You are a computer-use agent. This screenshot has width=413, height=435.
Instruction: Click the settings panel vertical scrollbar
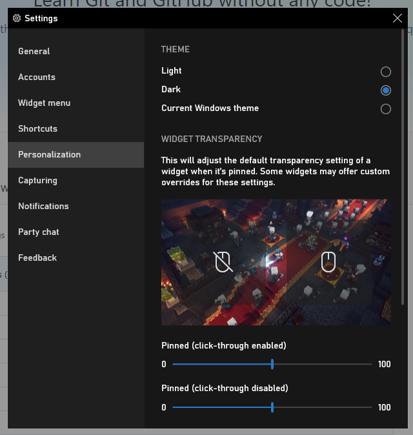403,167
